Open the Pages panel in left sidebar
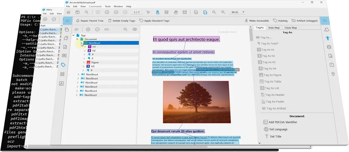 (67, 30)
